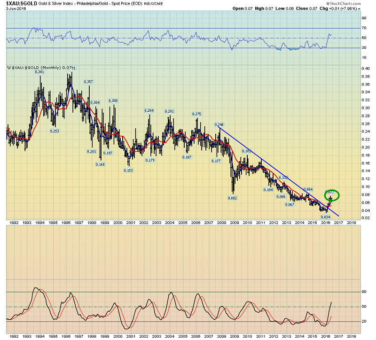Click the 70 overbought level of top indicator
The image size is (376, 340).
tap(364, 28)
